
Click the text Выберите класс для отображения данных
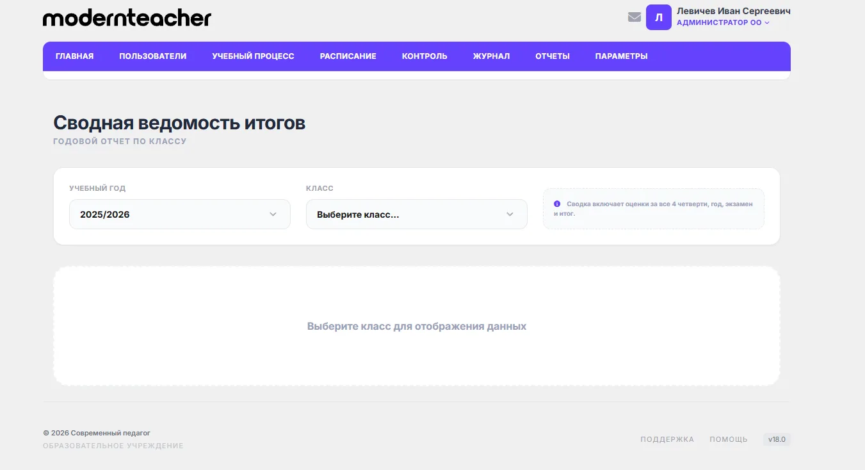click(x=417, y=326)
